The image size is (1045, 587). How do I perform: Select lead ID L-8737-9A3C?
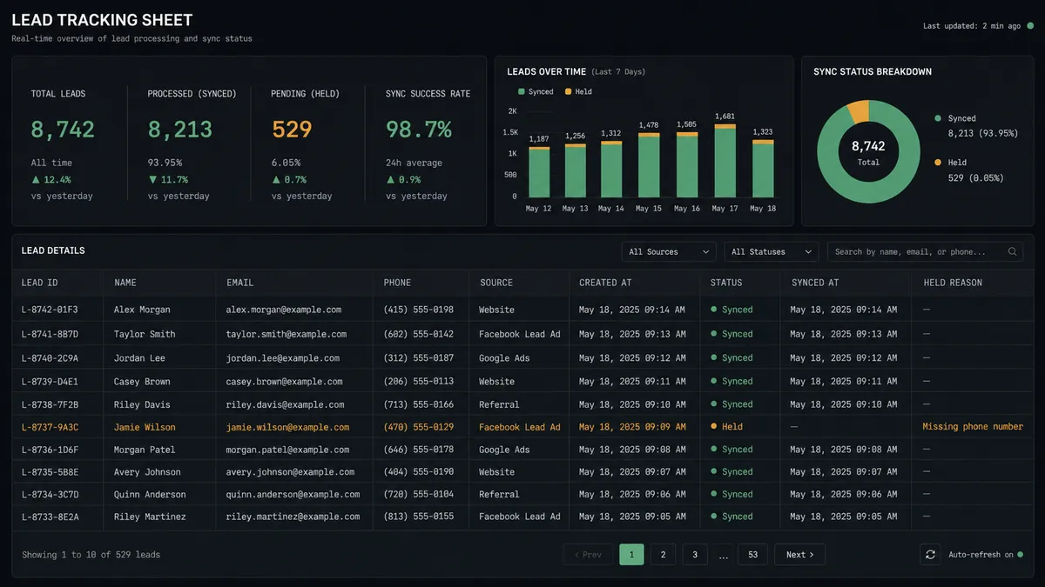coord(50,427)
